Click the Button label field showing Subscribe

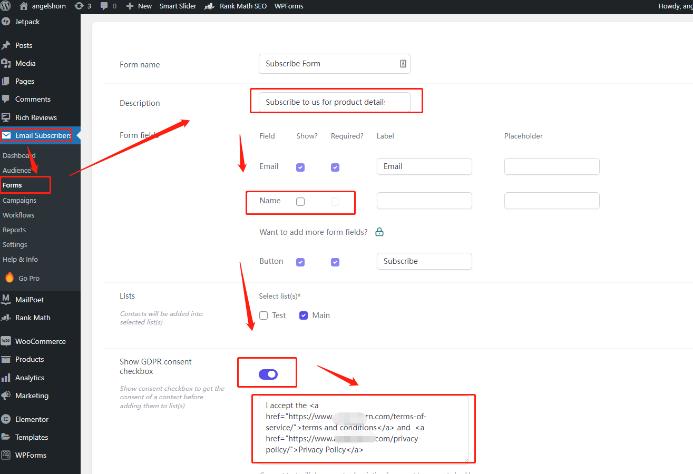[x=424, y=261]
